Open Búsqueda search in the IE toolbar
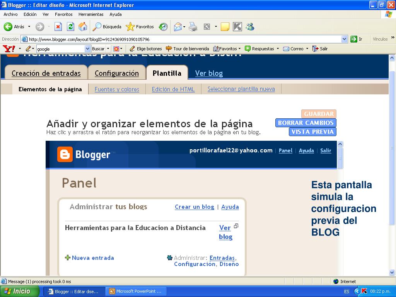The height and width of the screenshot is (297, 396). coord(107,27)
